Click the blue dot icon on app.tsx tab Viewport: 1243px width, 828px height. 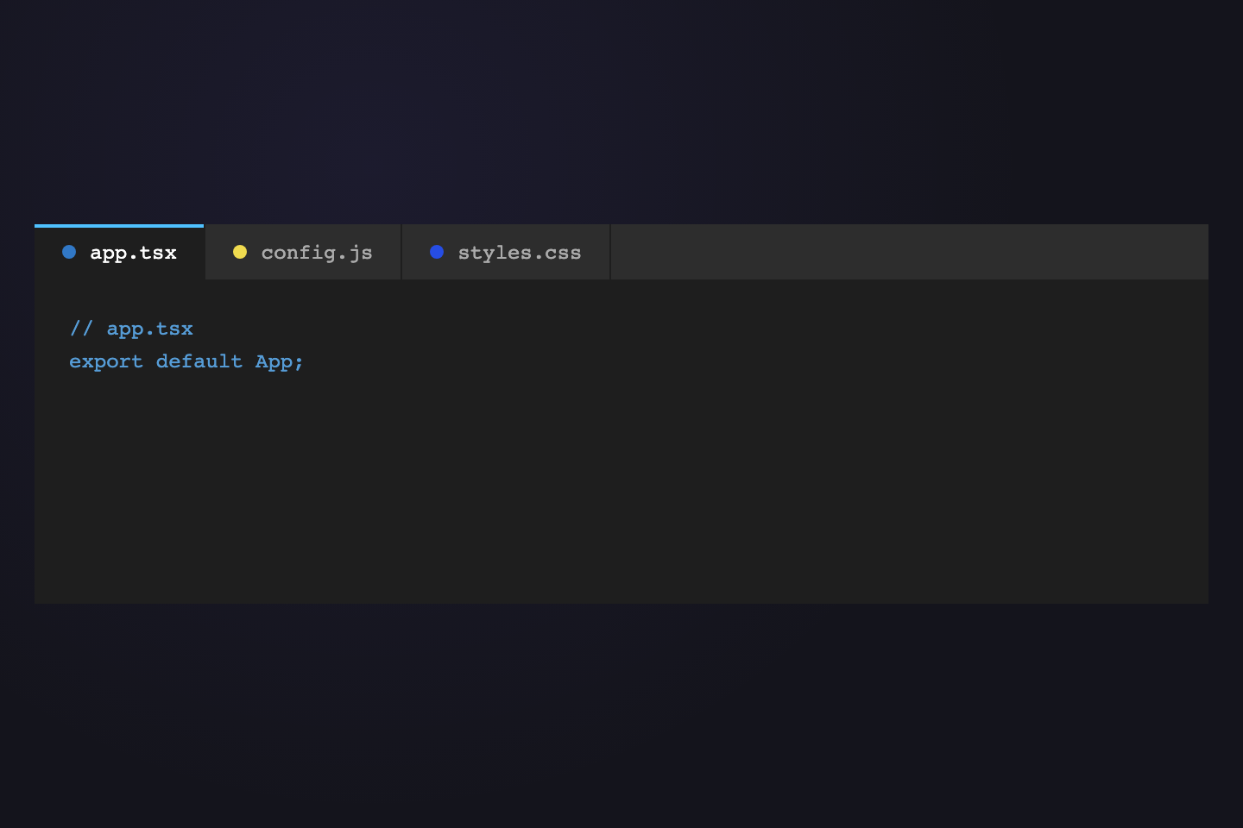click(69, 252)
